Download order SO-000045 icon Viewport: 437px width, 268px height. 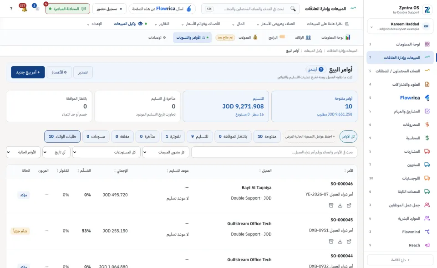coord(340,242)
